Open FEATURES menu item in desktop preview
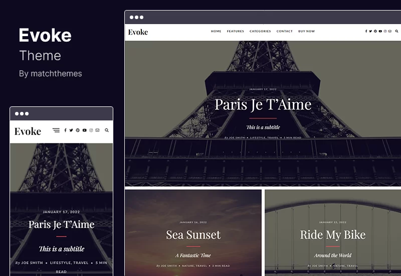 pyautogui.click(x=236, y=31)
